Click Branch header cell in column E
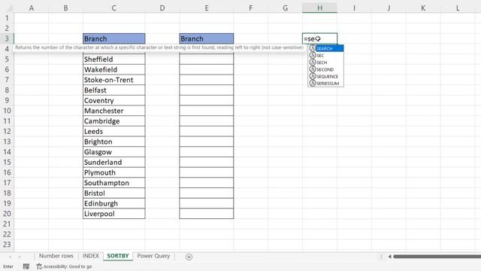 click(207, 38)
